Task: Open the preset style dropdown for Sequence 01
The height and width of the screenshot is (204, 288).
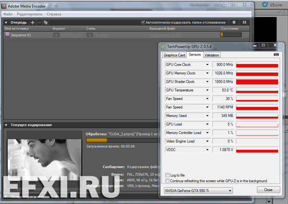Action: (x=90, y=35)
